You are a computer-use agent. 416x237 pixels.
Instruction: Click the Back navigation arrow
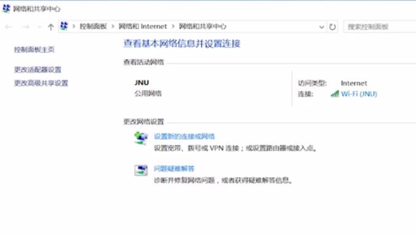(x=8, y=27)
